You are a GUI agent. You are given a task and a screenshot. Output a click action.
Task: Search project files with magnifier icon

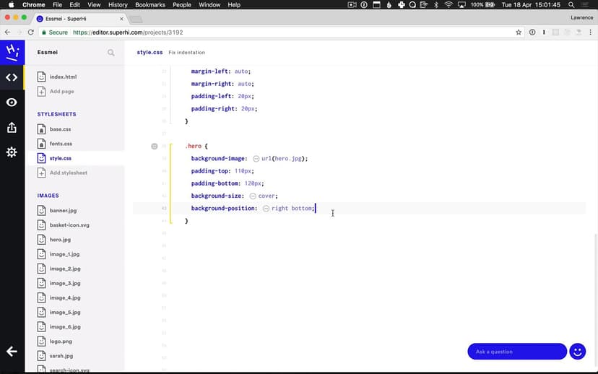[x=111, y=53]
